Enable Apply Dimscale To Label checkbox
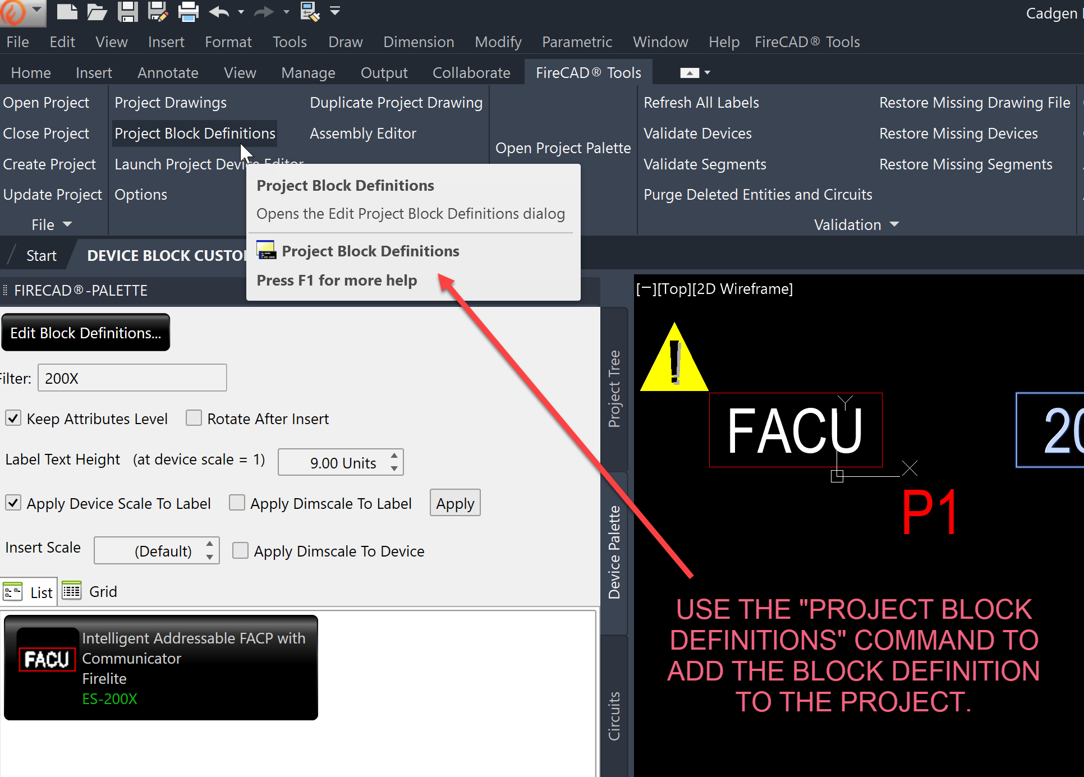The image size is (1084, 777). [x=237, y=503]
